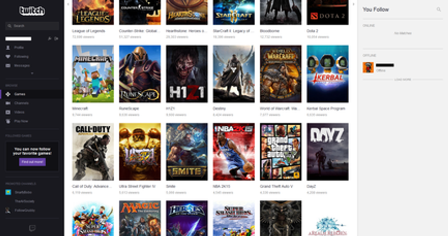
Task: Click the Play Now icon
Action: (8, 121)
